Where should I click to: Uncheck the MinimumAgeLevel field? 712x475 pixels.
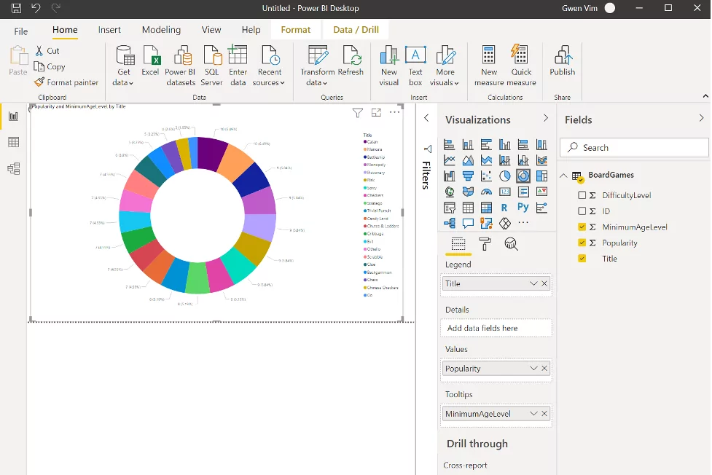582,227
